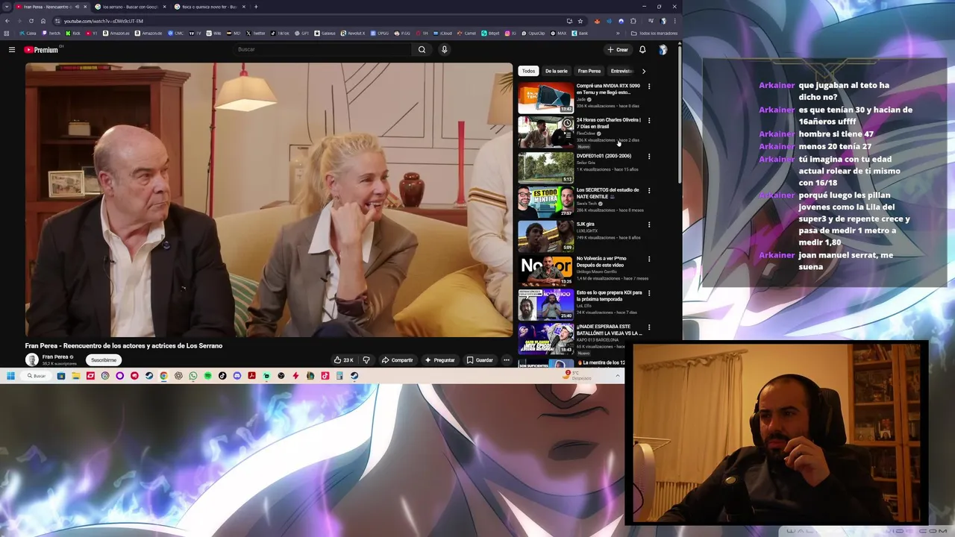Open the YouTube hamburger guide menu

tap(12, 50)
